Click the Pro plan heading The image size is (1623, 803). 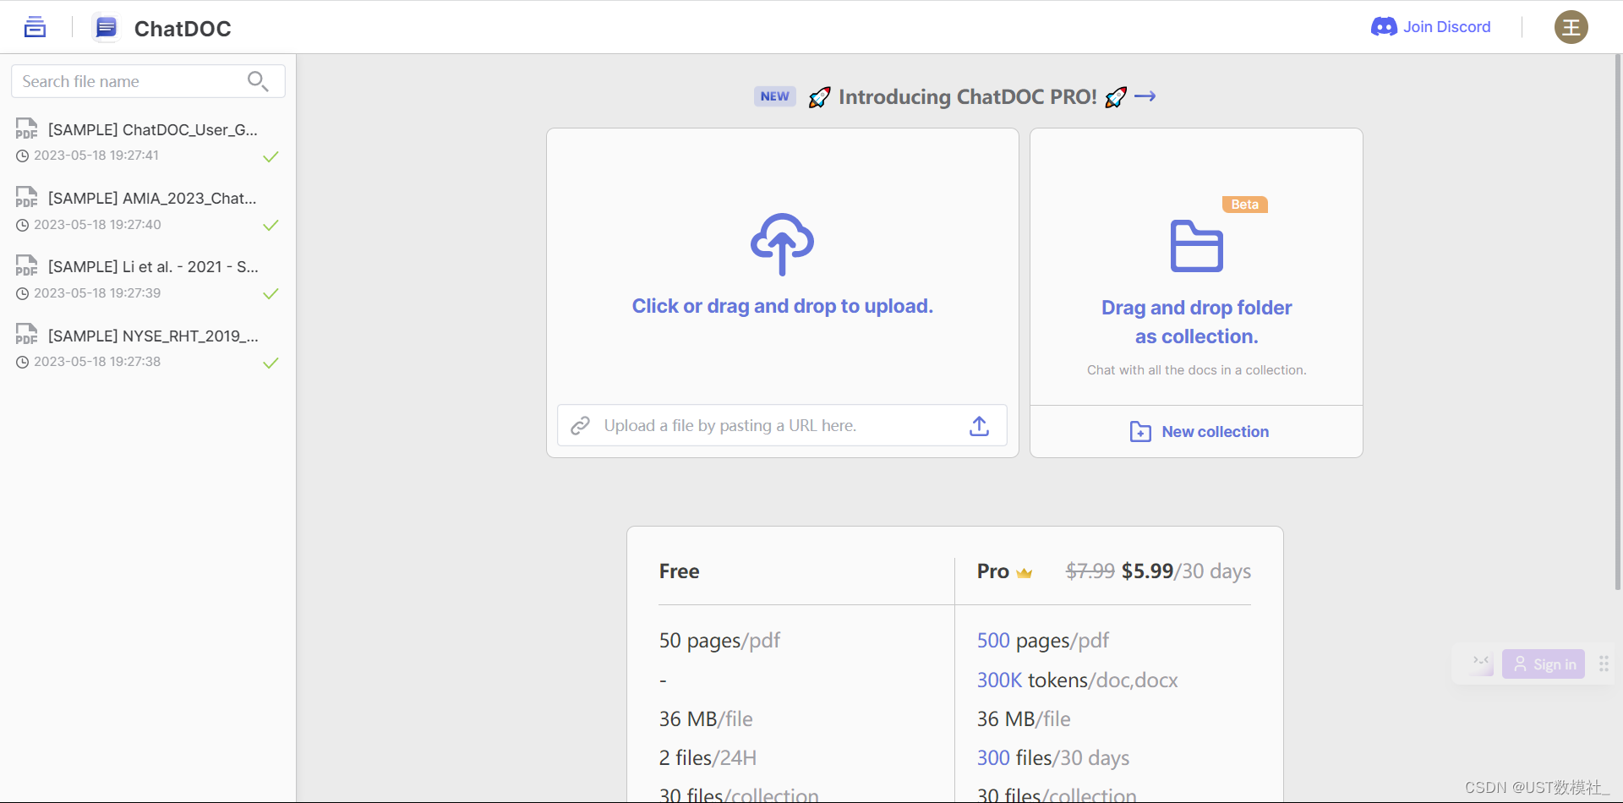coord(993,571)
